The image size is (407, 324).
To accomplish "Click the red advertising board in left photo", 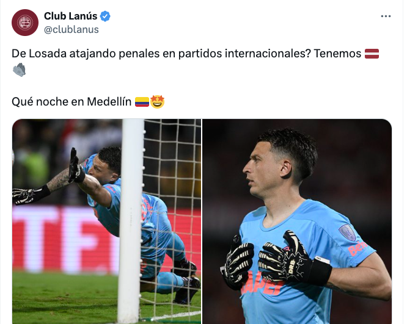I will click(x=65, y=240).
